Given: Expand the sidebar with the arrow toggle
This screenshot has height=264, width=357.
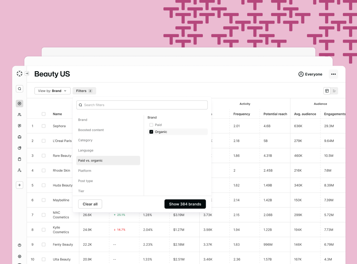Looking at the screenshot, I should click(x=27, y=73).
